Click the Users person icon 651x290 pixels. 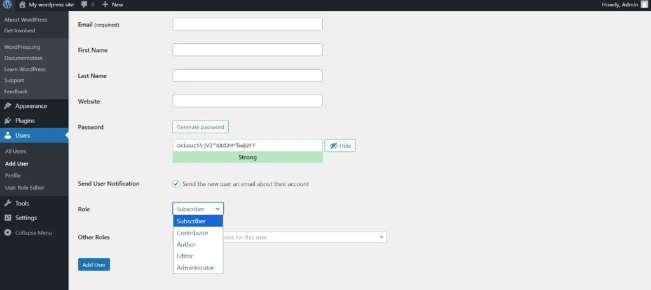click(x=8, y=135)
